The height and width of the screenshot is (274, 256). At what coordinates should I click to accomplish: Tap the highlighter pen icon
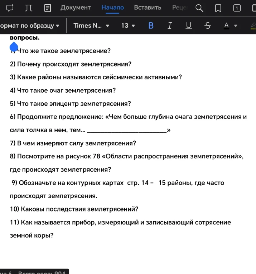(253, 26)
